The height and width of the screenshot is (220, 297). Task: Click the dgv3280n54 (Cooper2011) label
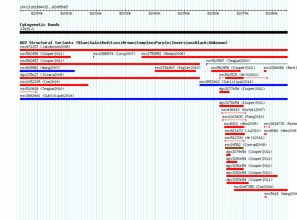[x=249, y=159]
